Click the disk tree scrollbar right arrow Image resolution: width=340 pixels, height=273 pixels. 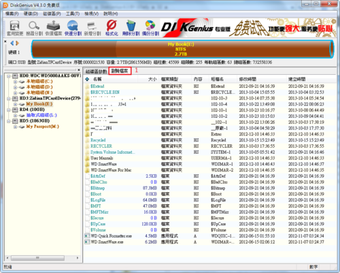pyautogui.click(x=78, y=258)
